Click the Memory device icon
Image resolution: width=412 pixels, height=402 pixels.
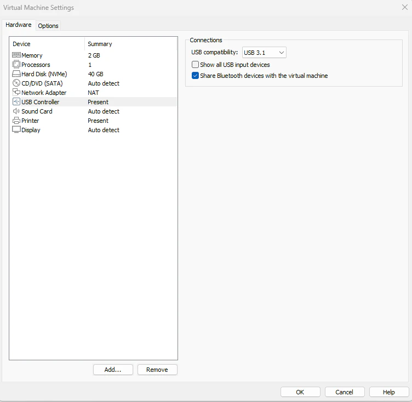[16, 55]
